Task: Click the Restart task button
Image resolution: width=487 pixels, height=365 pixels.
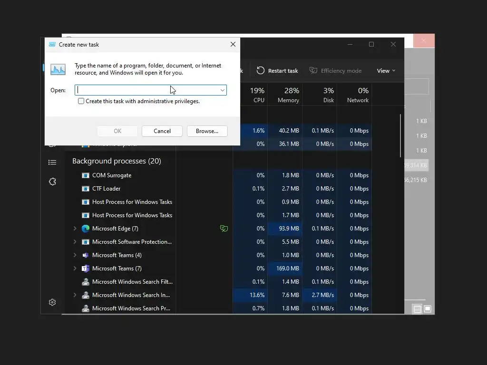Action: (277, 71)
